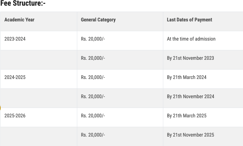243x146 pixels.
Task: Click the fee amount in the 2025-2026 row
Action: (93, 116)
